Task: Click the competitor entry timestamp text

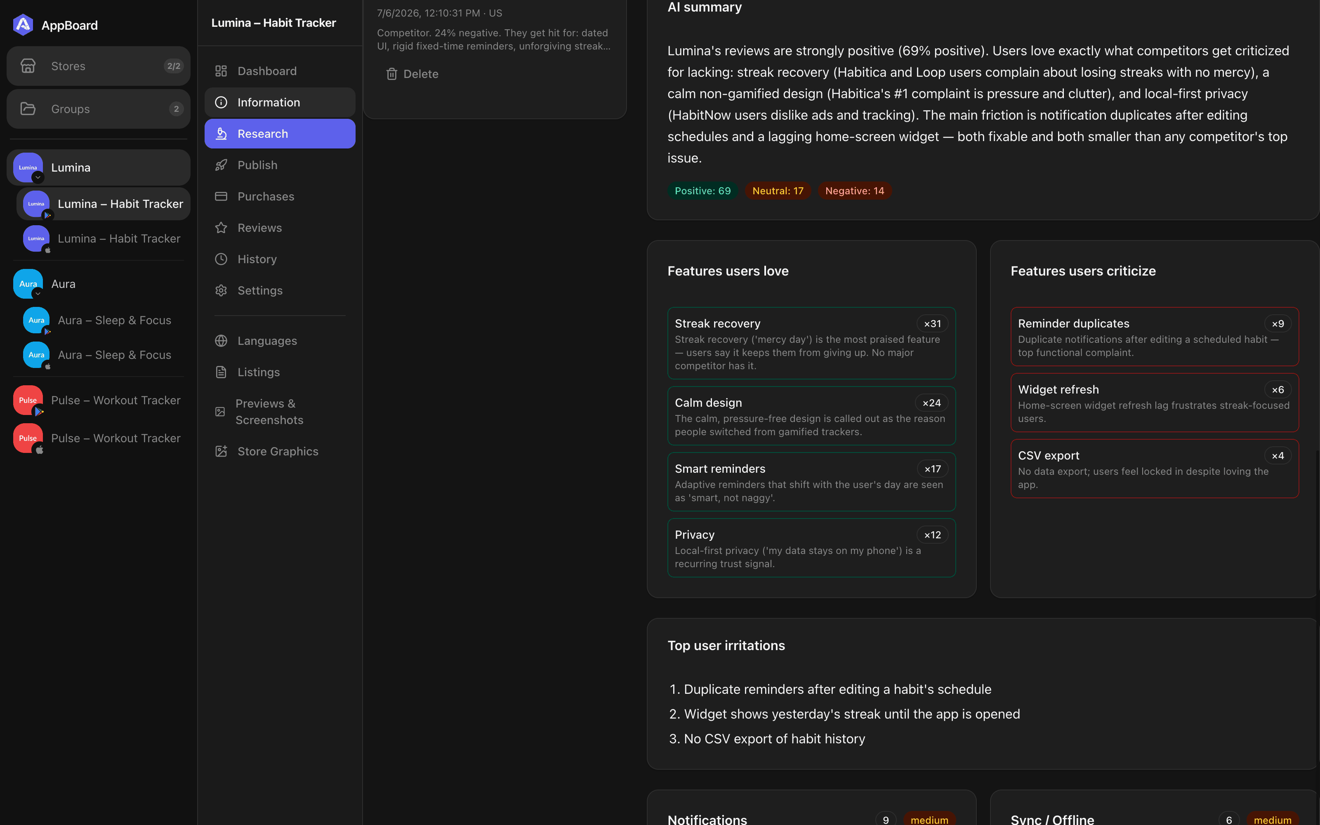Action: click(x=440, y=13)
